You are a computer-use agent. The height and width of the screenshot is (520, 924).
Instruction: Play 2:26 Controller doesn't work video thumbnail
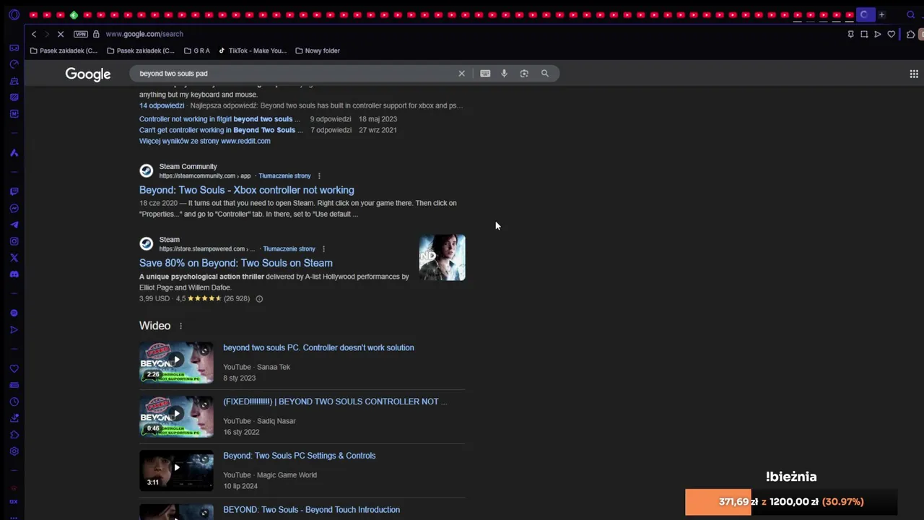point(176,362)
